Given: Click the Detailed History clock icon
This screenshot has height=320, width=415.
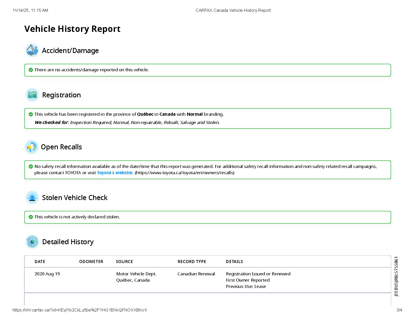Looking at the screenshot, I should (32, 242).
